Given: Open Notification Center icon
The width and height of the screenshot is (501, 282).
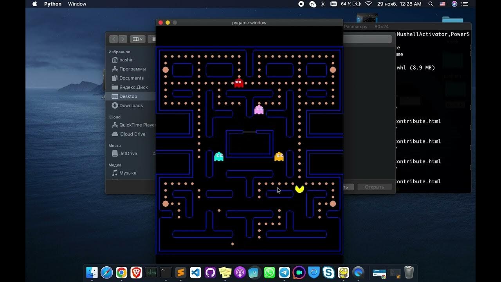Looking at the screenshot, I should [465, 4].
